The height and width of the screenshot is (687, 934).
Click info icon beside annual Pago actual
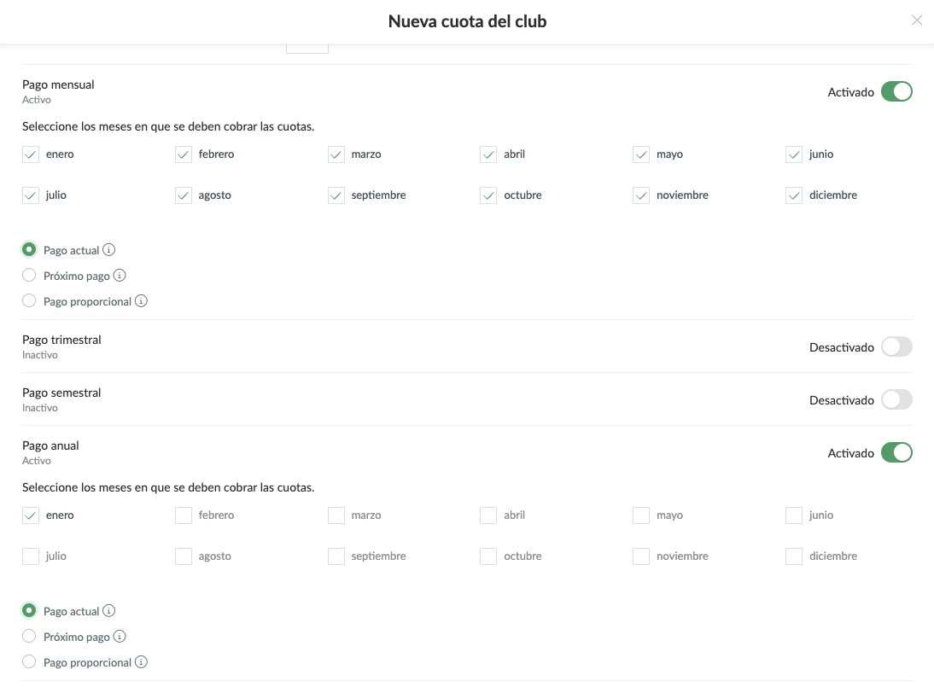point(109,611)
